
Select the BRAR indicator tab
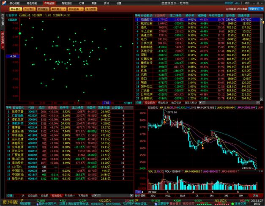[182, 196]
